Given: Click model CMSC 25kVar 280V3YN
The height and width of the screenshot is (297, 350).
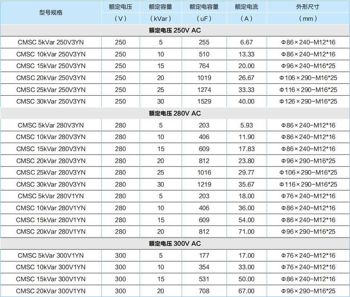Looking at the screenshot, I should [x=51, y=173].
